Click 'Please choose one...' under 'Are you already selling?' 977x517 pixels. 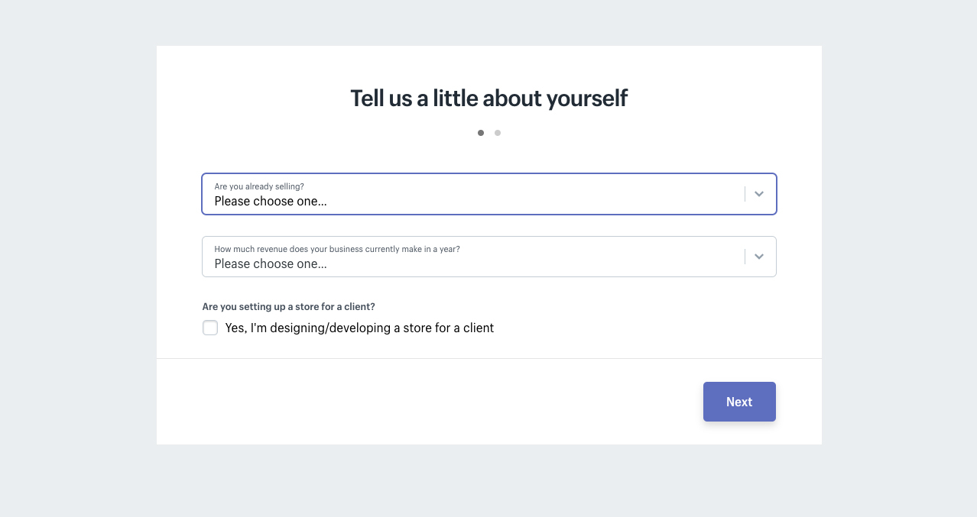pyautogui.click(x=271, y=202)
